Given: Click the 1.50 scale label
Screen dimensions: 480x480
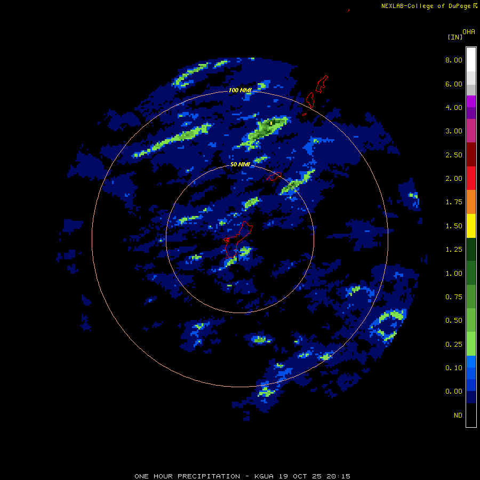Looking at the screenshot, I should pyautogui.click(x=454, y=226).
